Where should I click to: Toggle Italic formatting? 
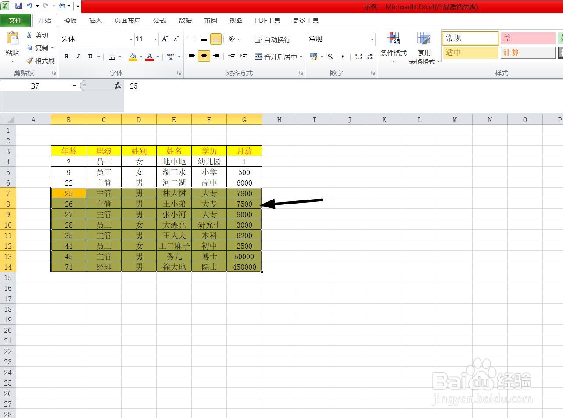coord(78,57)
